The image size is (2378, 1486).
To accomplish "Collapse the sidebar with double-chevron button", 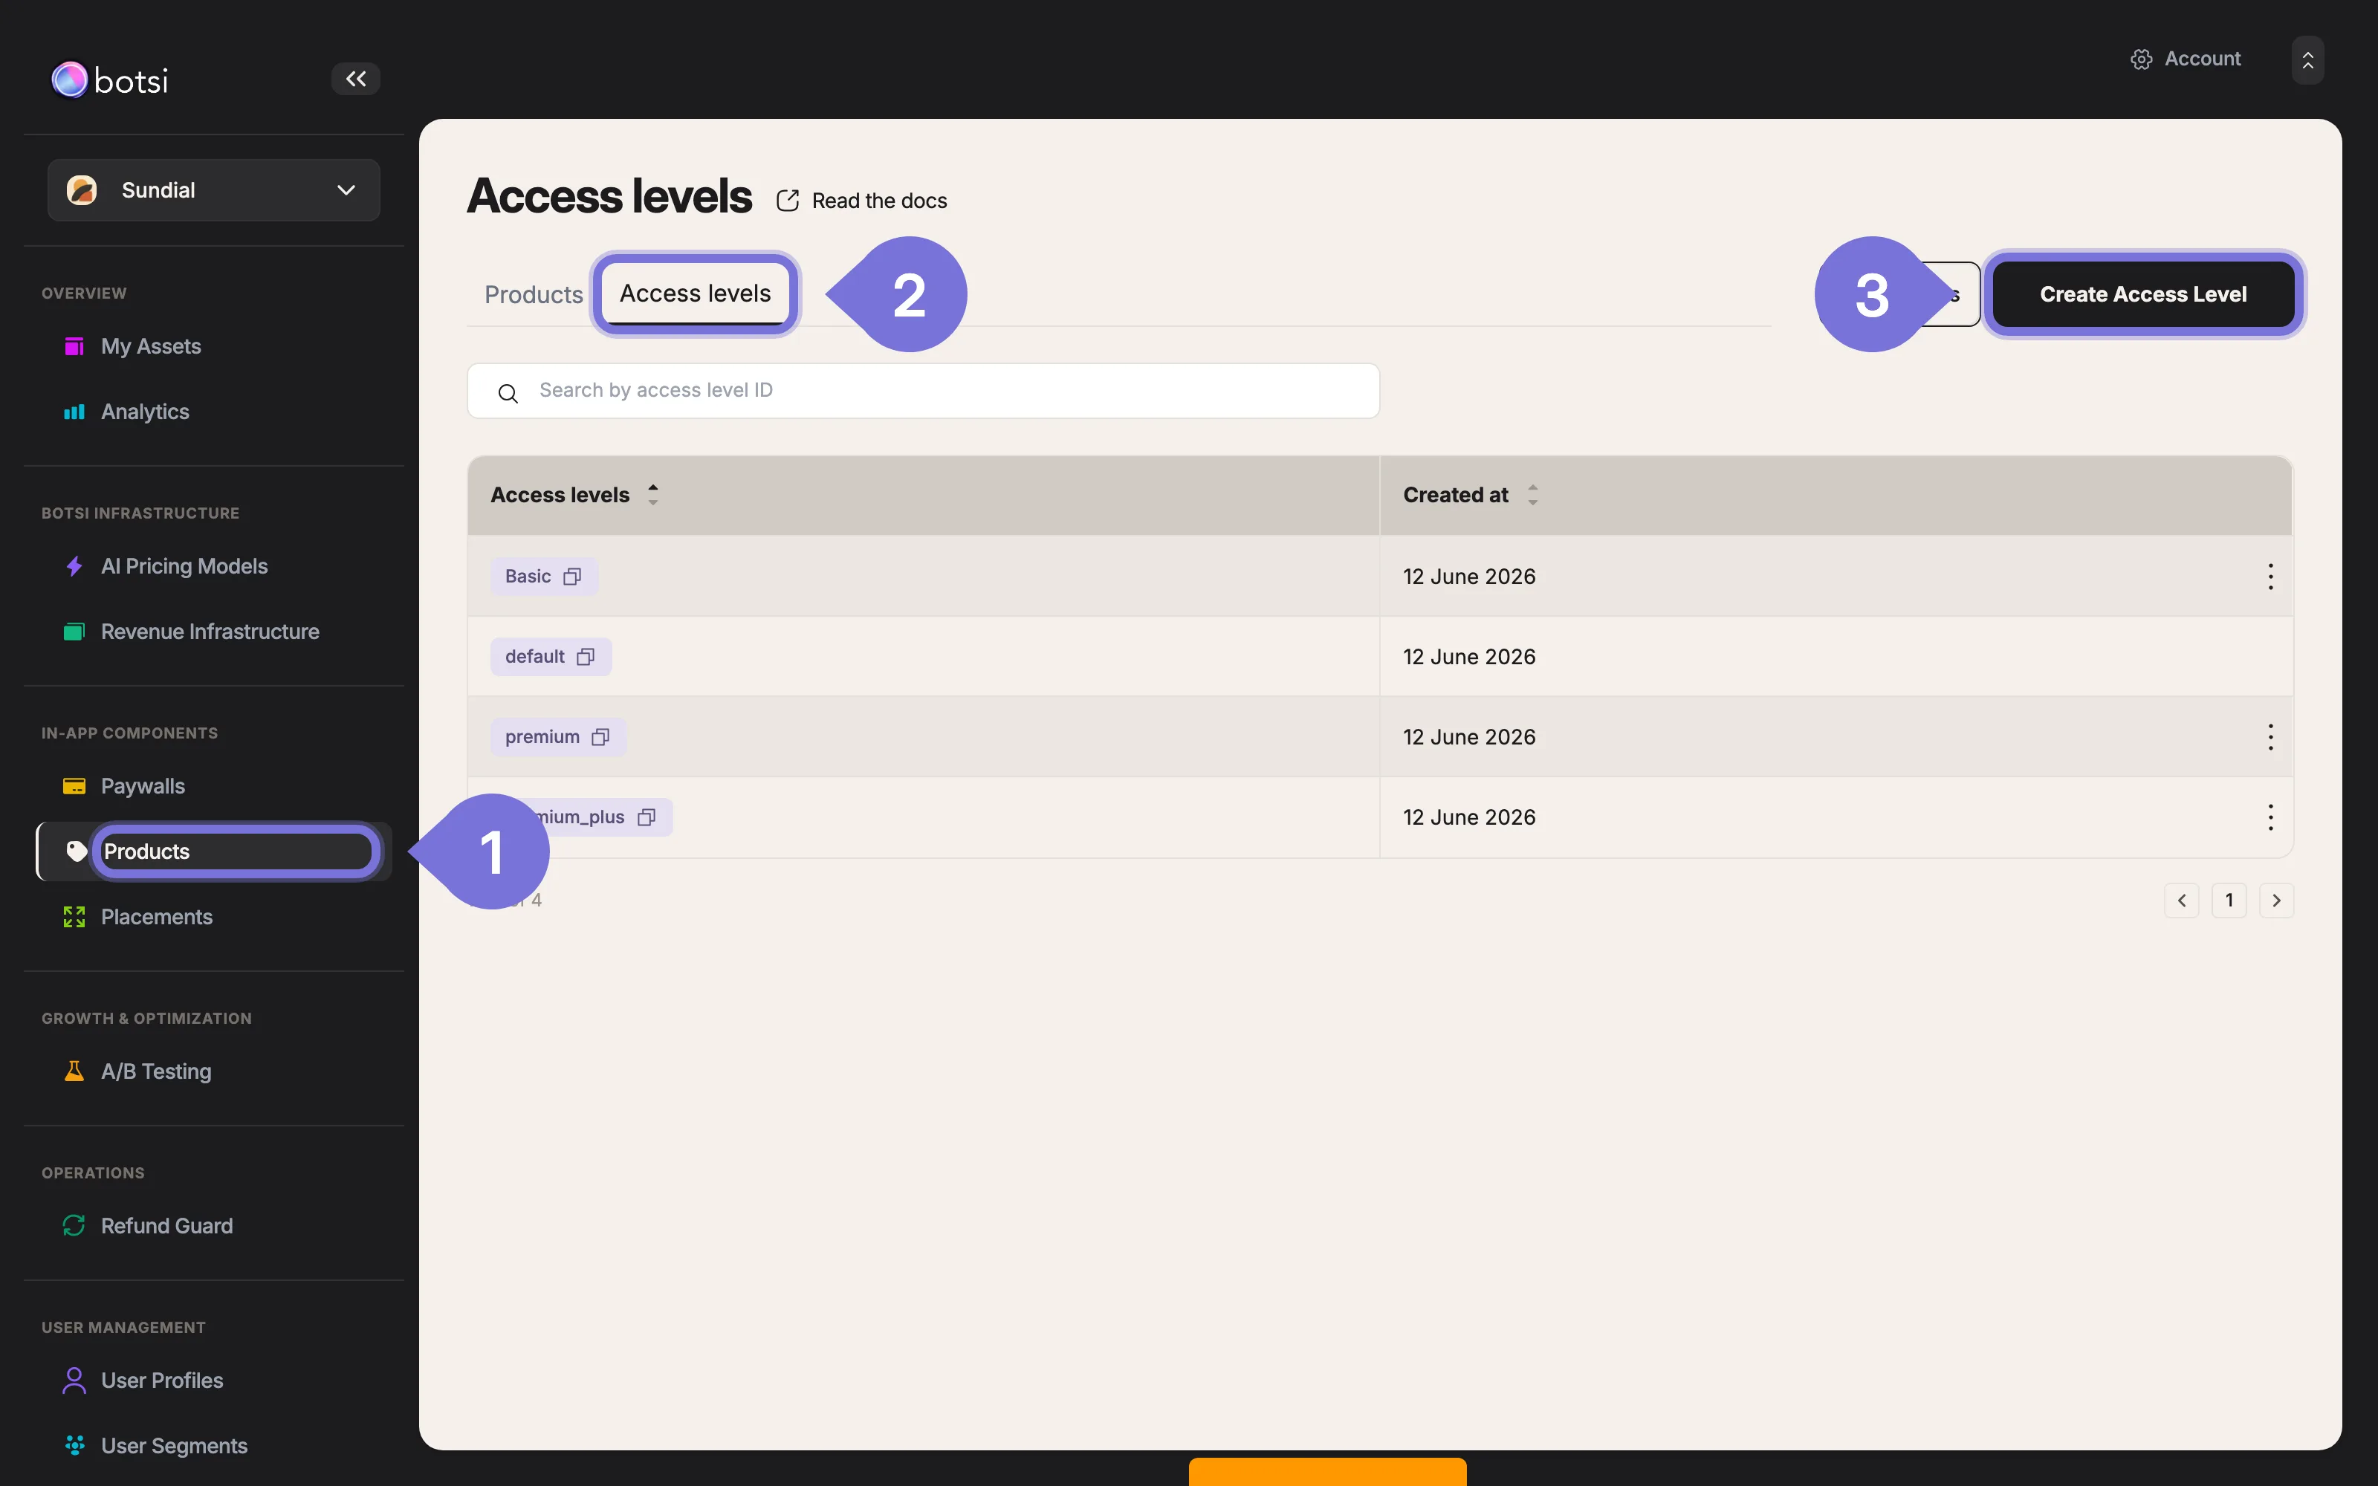I will click(356, 79).
